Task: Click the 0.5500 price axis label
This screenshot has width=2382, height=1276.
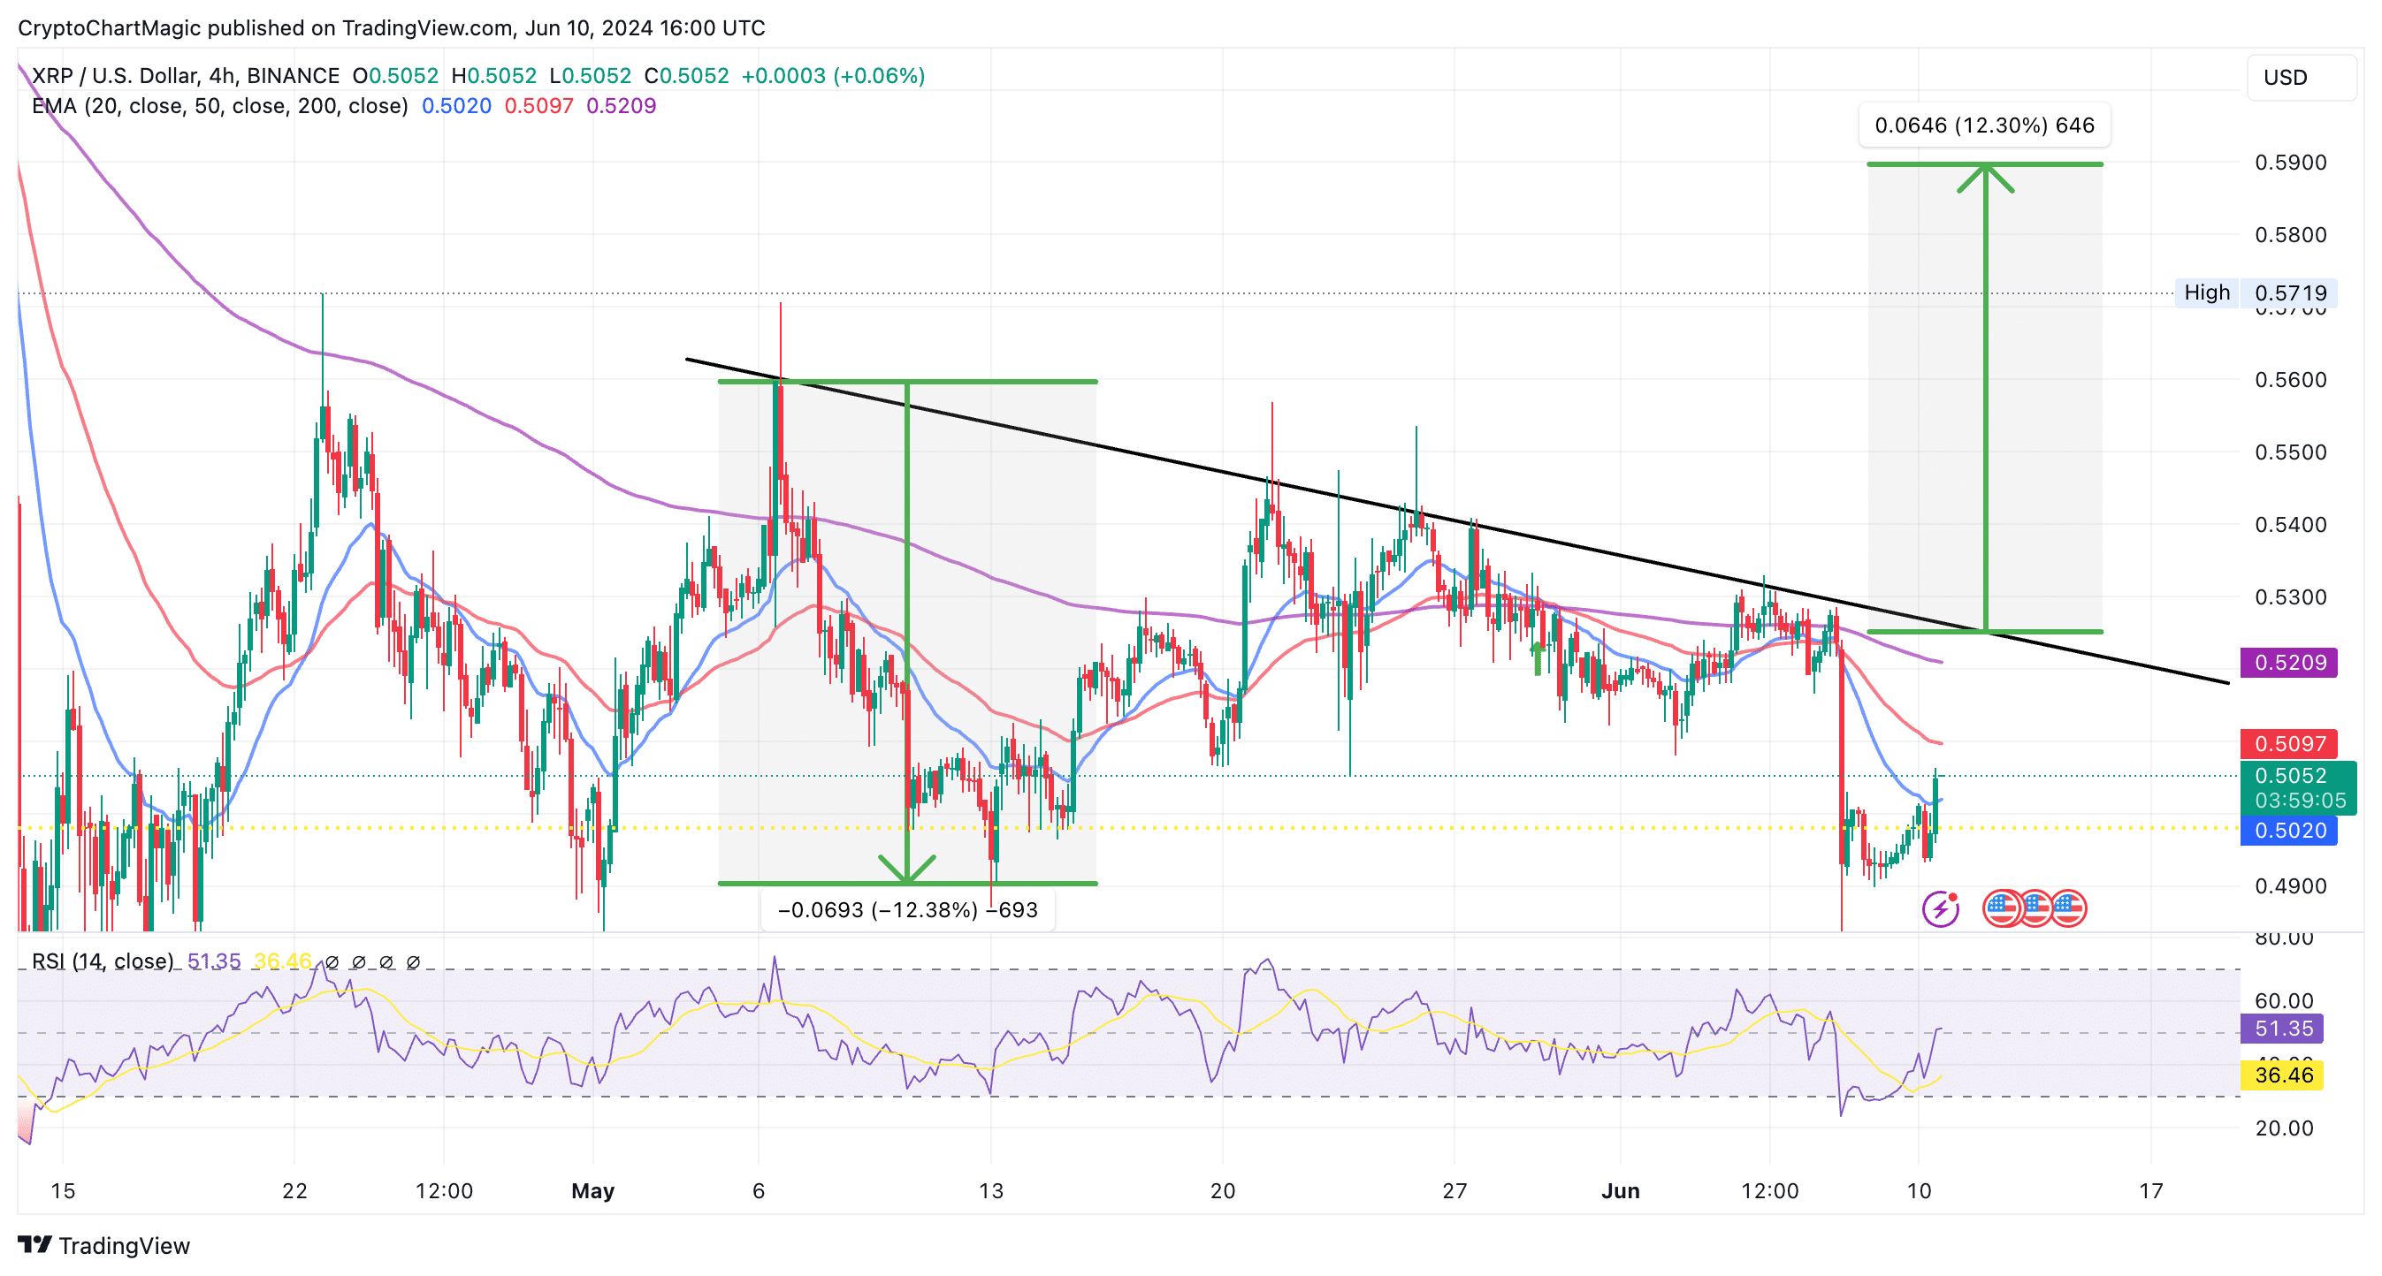Action: click(x=2290, y=452)
